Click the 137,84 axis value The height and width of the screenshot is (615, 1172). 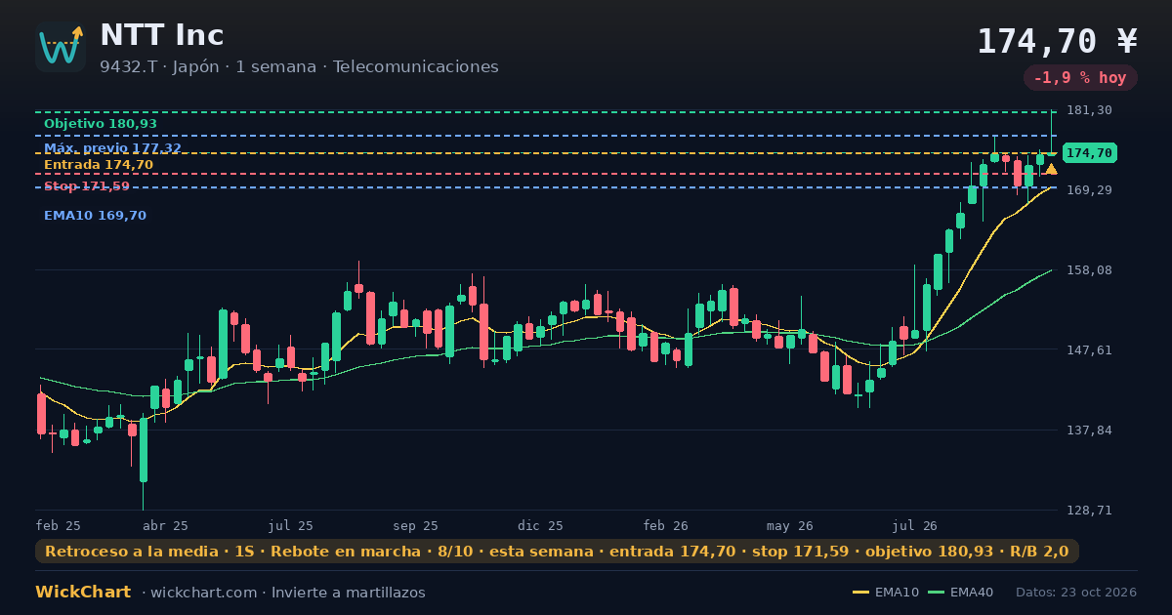coord(1089,430)
